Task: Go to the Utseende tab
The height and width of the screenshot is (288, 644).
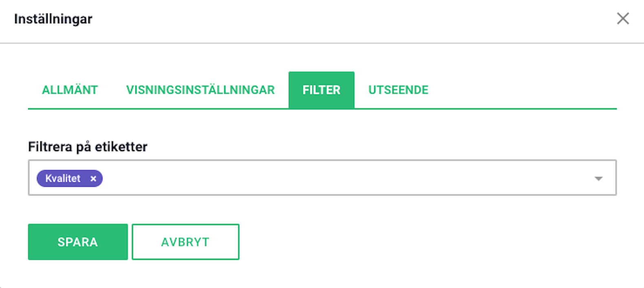Action: 398,90
